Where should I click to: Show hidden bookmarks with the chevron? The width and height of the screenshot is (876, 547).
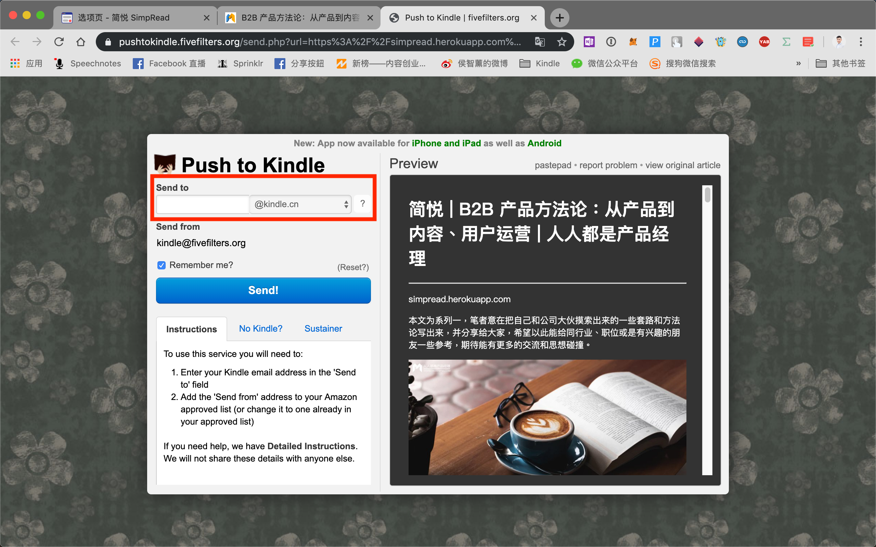click(798, 64)
